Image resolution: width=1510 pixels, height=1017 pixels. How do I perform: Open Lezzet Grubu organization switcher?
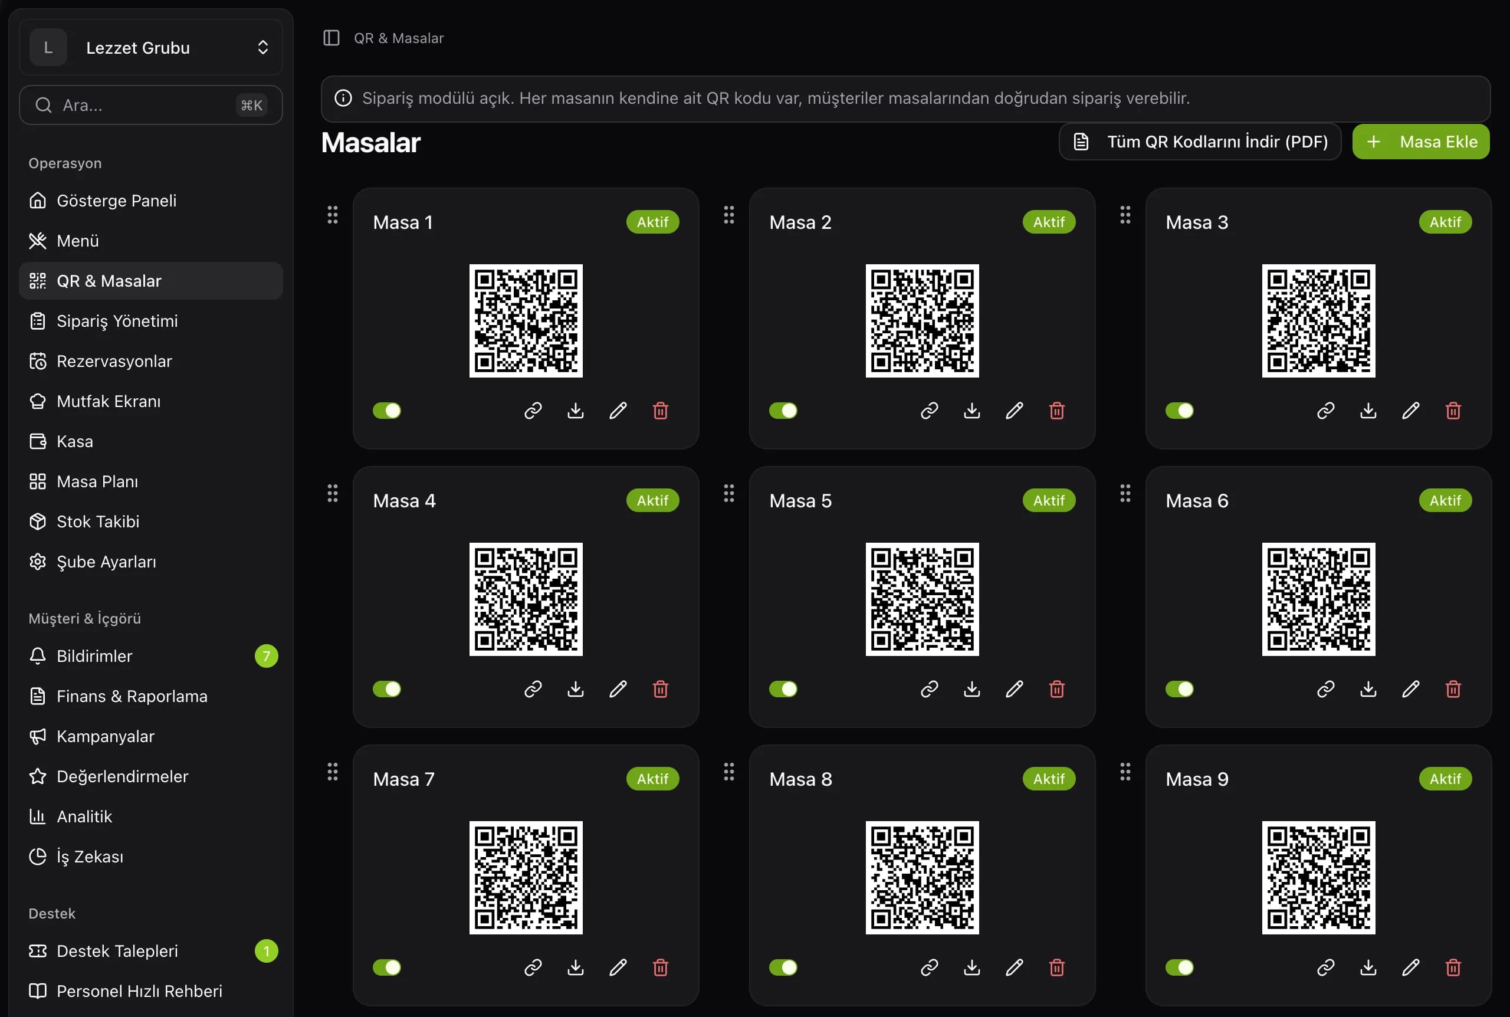click(x=151, y=47)
